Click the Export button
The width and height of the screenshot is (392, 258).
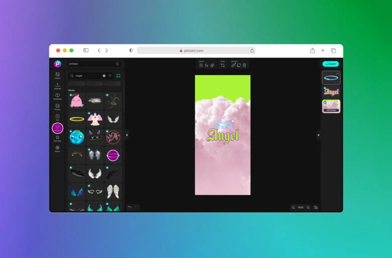331,64
